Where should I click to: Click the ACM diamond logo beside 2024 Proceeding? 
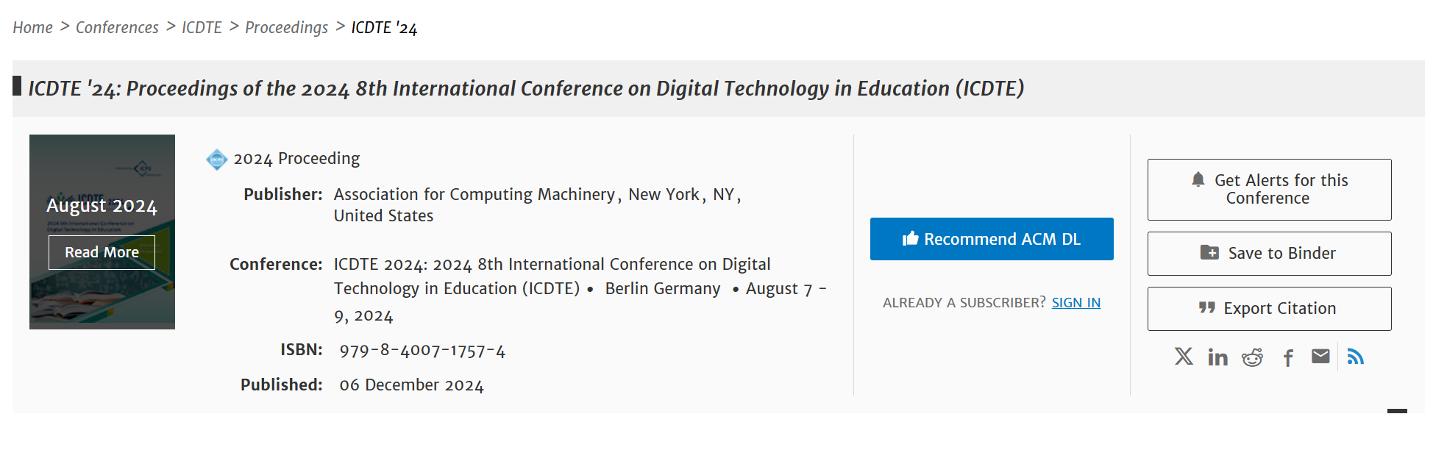216,160
